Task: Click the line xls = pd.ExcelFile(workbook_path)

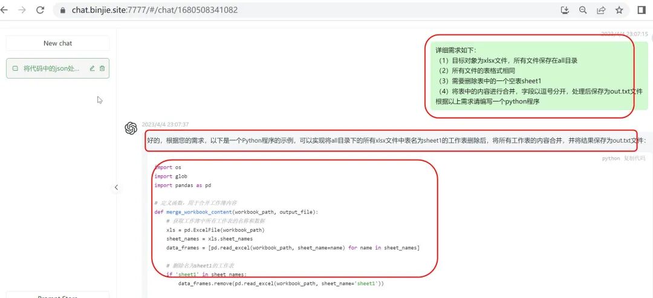Action: 215,230
